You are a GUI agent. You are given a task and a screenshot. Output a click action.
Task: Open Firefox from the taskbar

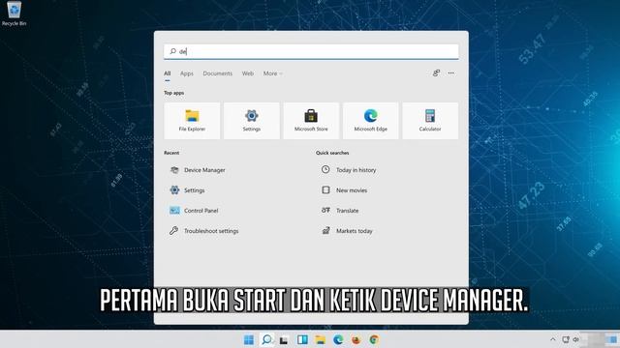356,339
